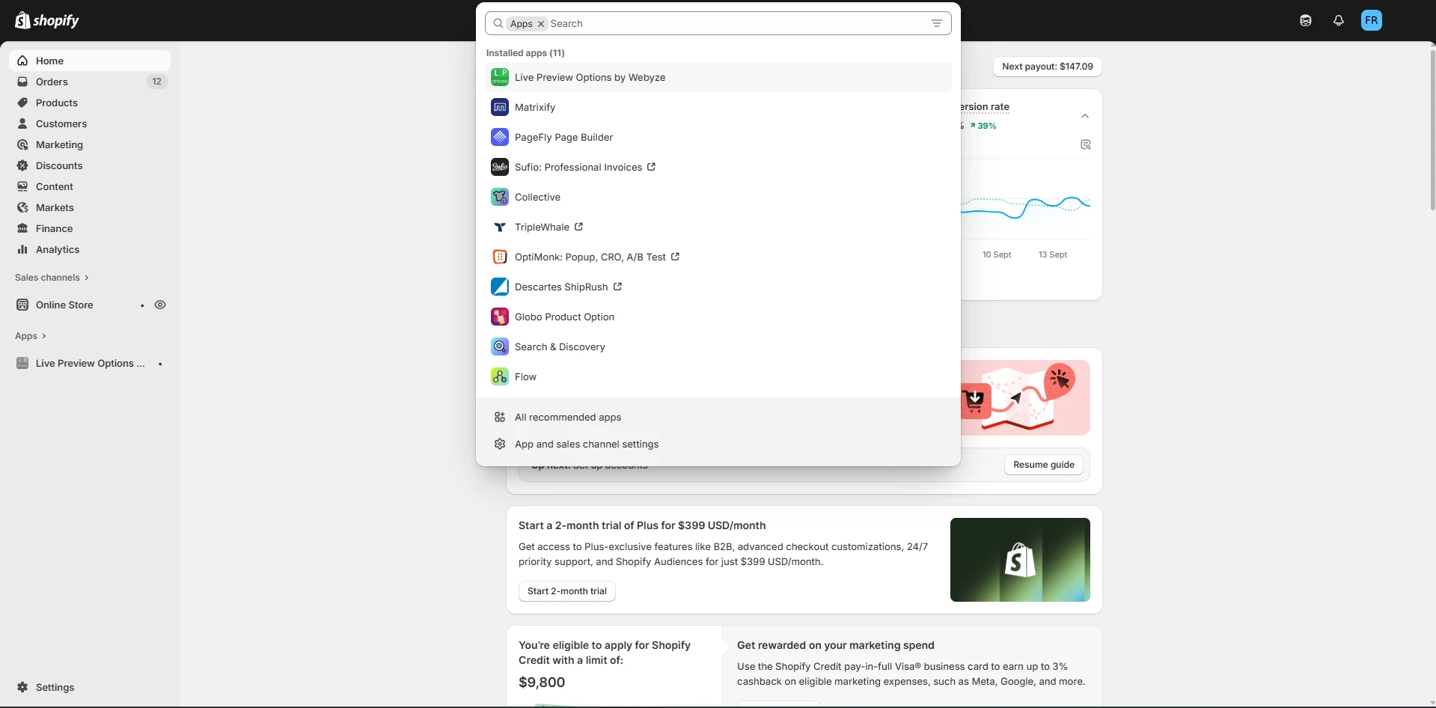Expand the Sales channels section
Screen dimensions: 1436x708
(52, 278)
